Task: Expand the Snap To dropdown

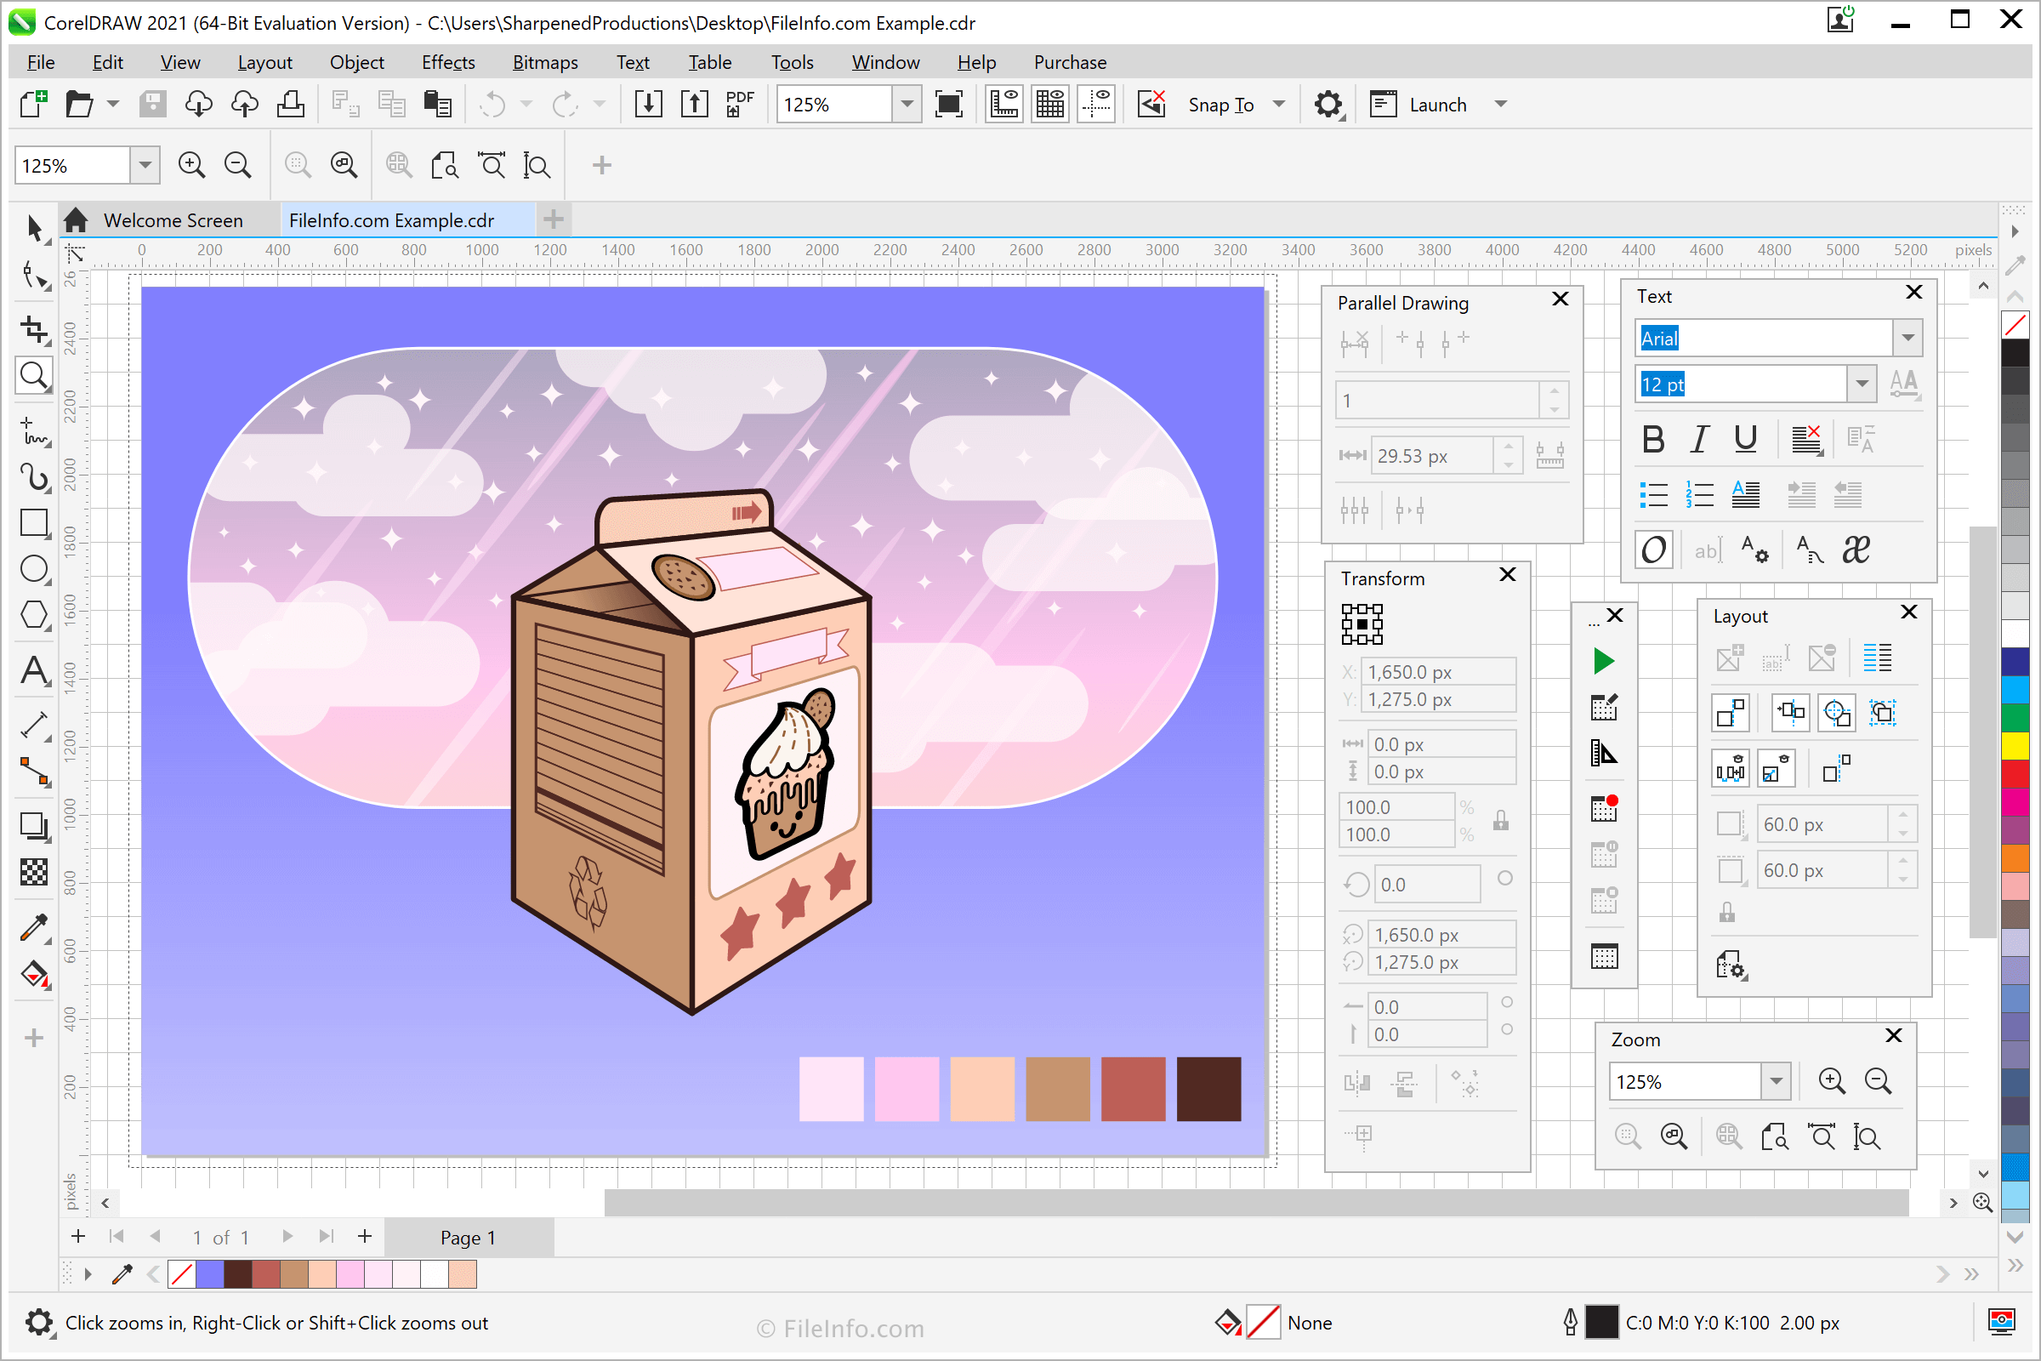Action: coord(1279,104)
